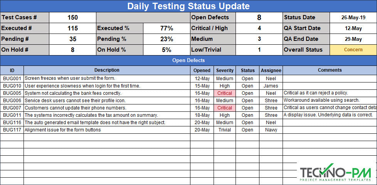Click the Open Defects section banner

(x=188, y=61)
